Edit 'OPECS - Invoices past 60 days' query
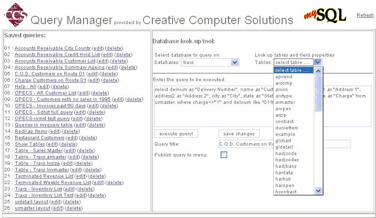This screenshot has height=218, width=376. (x=93, y=106)
